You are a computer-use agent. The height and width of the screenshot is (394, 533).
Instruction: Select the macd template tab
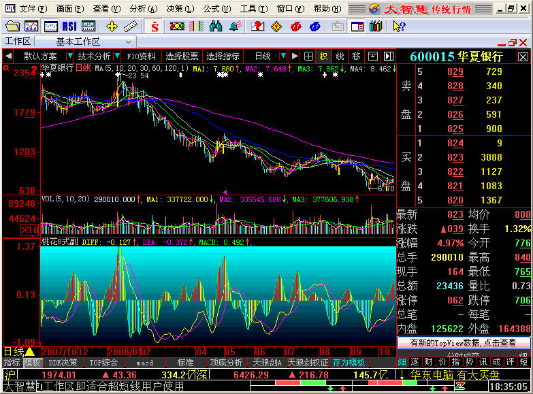tap(145, 363)
